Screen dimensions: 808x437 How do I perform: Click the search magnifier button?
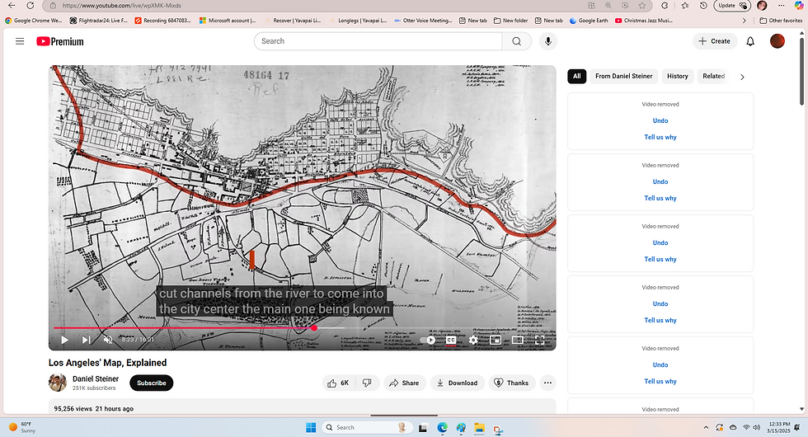pyautogui.click(x=516, y=41)
